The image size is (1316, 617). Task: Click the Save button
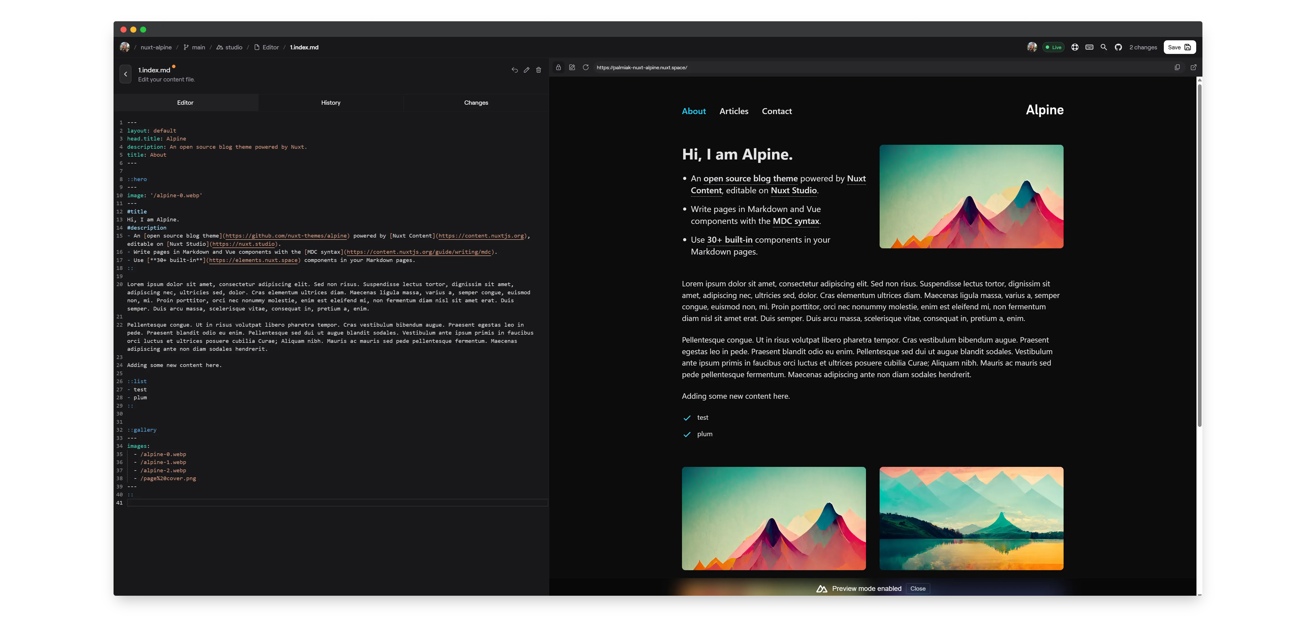point(1179,47)
